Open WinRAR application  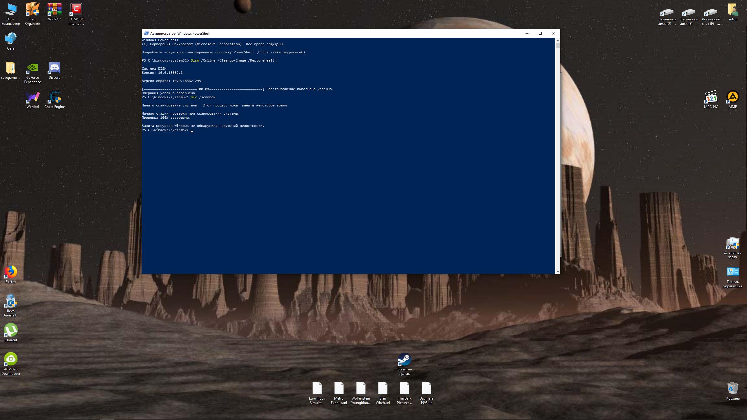54,11
